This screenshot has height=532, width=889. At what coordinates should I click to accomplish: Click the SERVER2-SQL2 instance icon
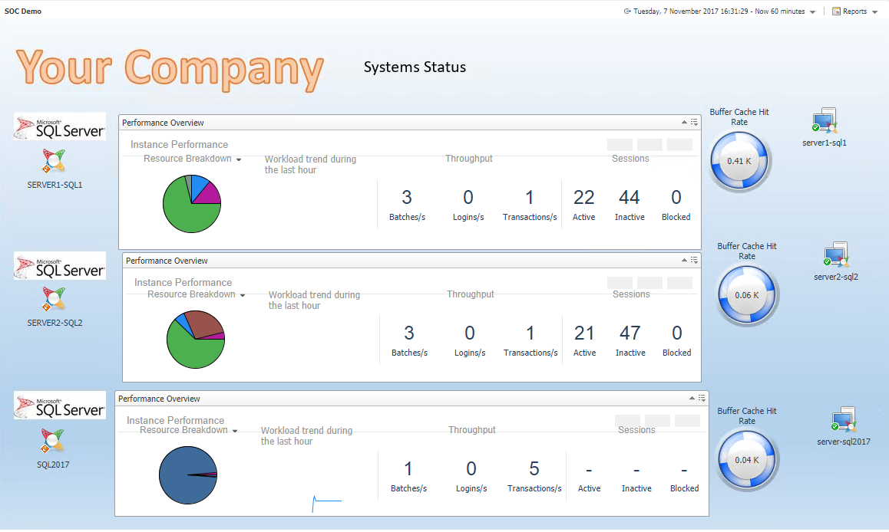pyautogui.click(x=54, y=299)
